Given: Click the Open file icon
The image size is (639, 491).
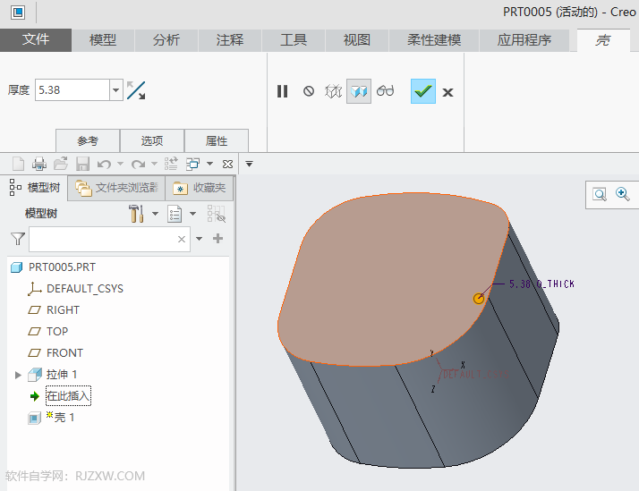Looking at the screenshot, I should [x=61, y=164].
